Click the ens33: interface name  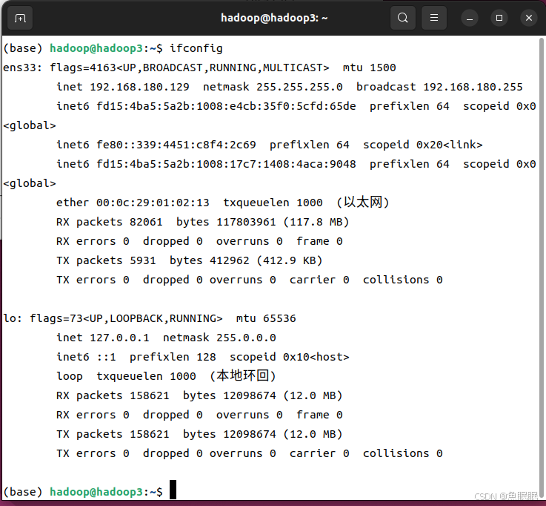22,68
